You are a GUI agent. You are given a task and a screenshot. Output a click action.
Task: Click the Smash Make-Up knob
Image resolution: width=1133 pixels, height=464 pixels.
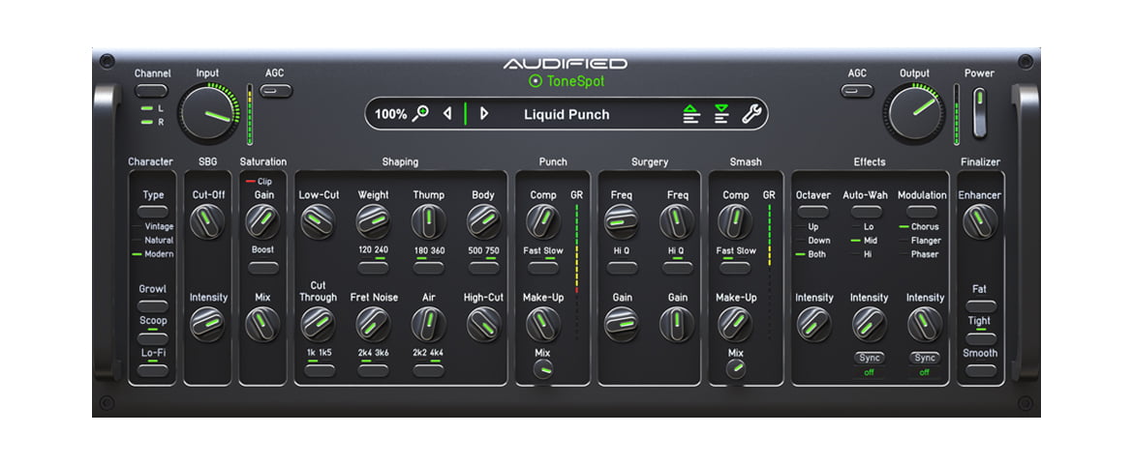[736, 323]
